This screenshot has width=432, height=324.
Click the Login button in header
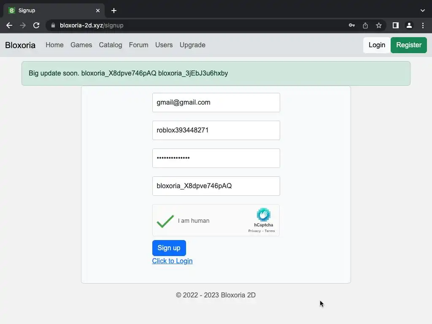tap(377, 45)
